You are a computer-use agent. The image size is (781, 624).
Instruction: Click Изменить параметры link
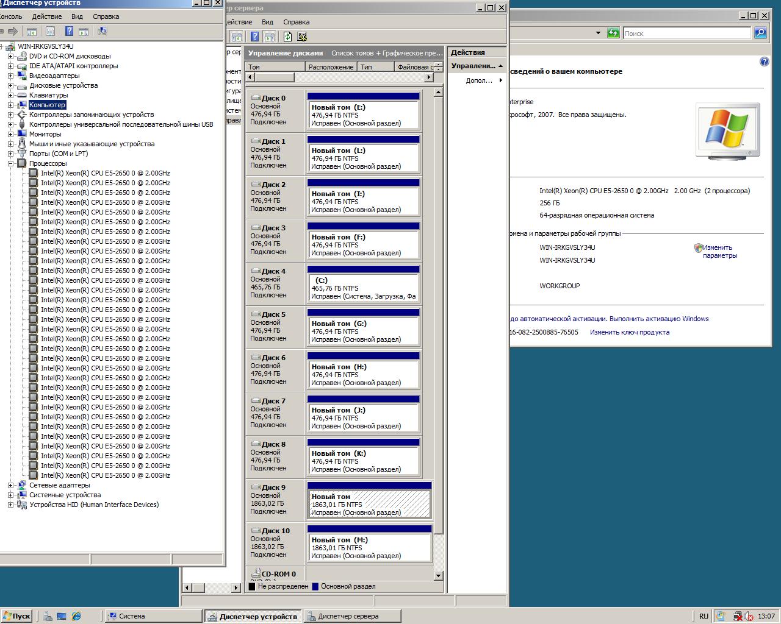coord(720,252)
